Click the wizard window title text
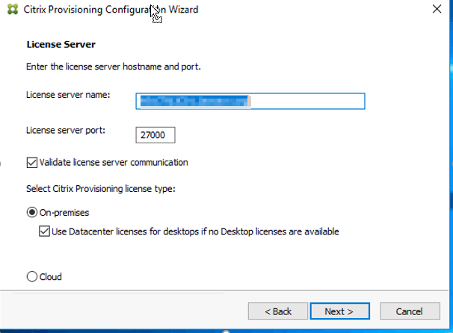This screenshot has height=333, width=453. 111,10
